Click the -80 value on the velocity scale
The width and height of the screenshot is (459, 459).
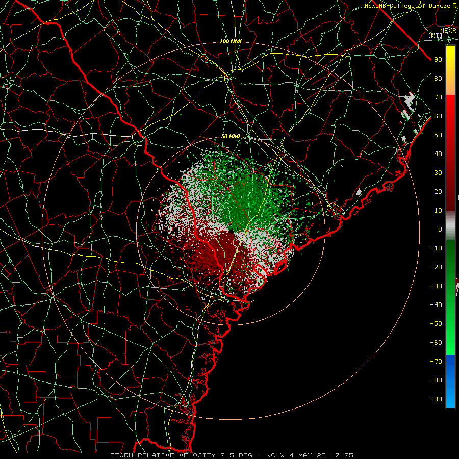(436, 380)
